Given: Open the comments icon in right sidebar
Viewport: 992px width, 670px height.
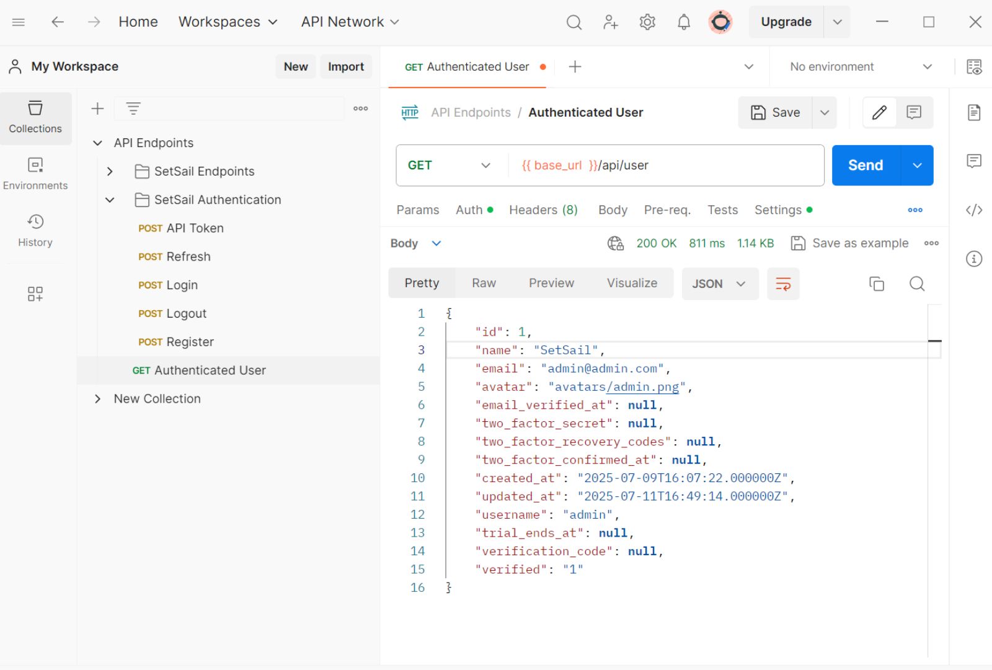Looking at the screenshot, I should [974, 161].
